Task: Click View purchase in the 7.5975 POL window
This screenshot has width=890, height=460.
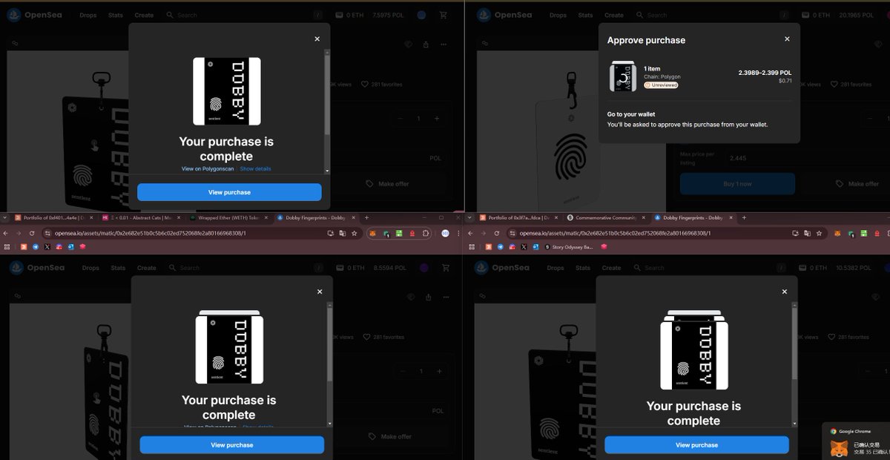Action: tap(229, 192)
